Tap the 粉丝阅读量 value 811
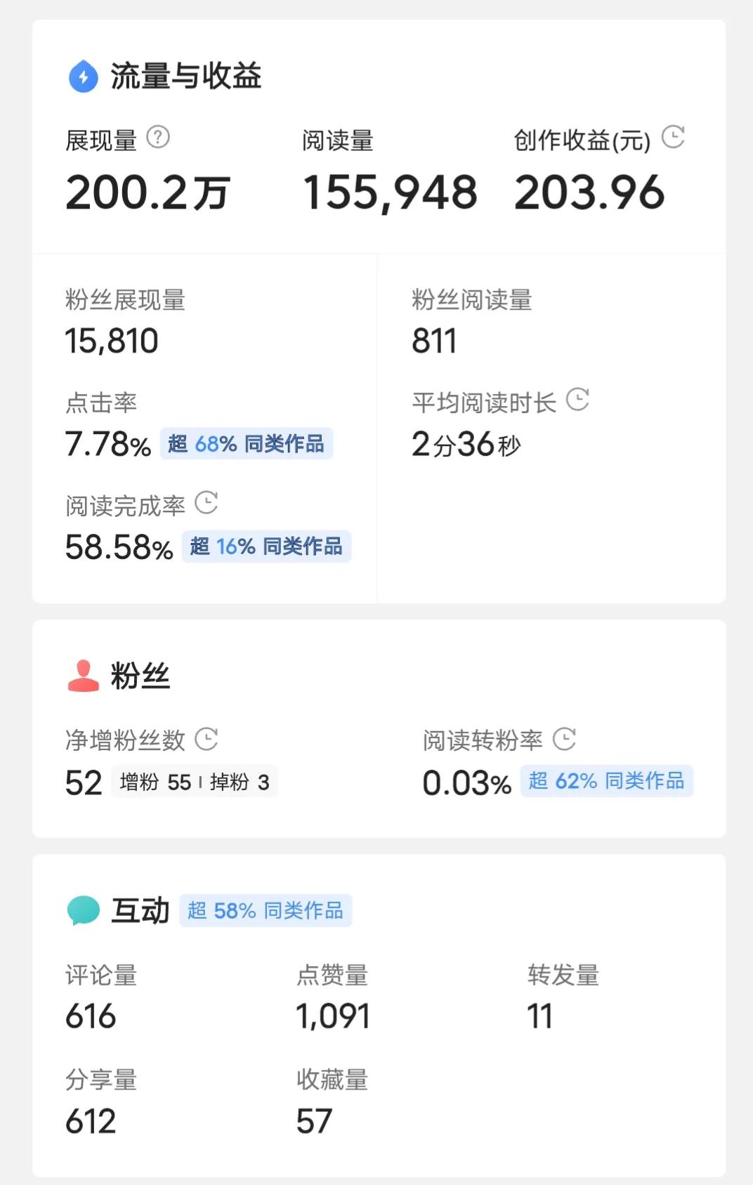The width and height of the screenshot is (753, 1185). (x=434, y=341)
